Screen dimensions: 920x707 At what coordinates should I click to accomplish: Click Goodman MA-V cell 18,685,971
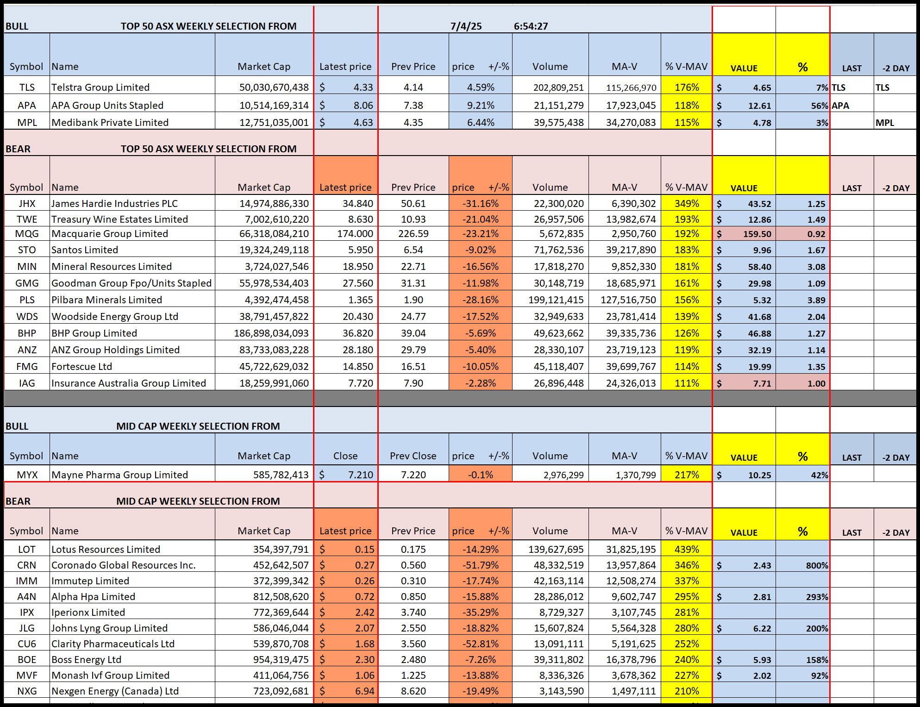625,283
